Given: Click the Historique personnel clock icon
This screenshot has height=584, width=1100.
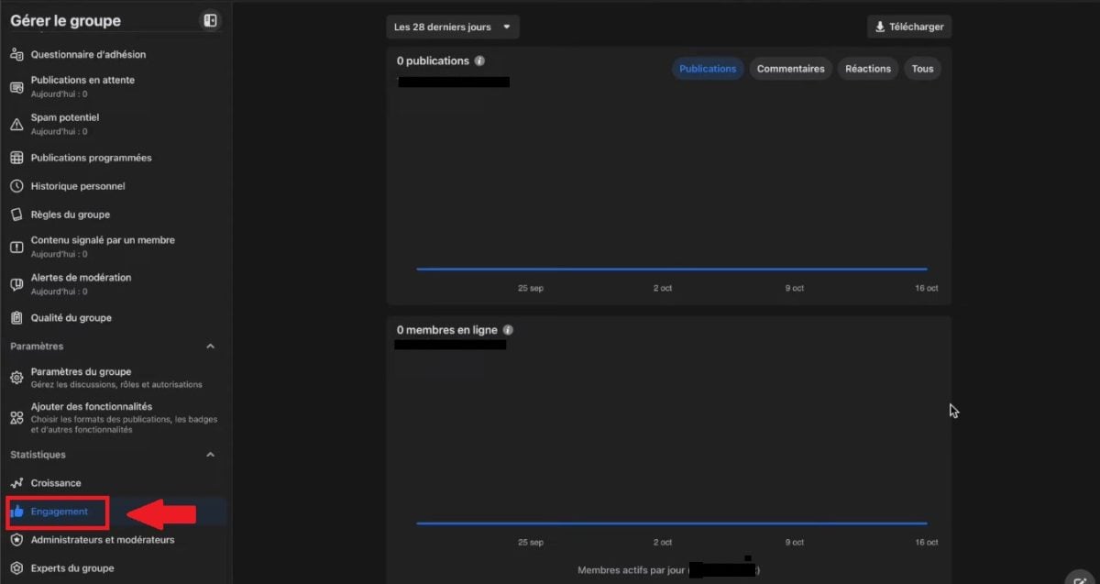Looking at the screenshot, I should (x=16, y=186).
